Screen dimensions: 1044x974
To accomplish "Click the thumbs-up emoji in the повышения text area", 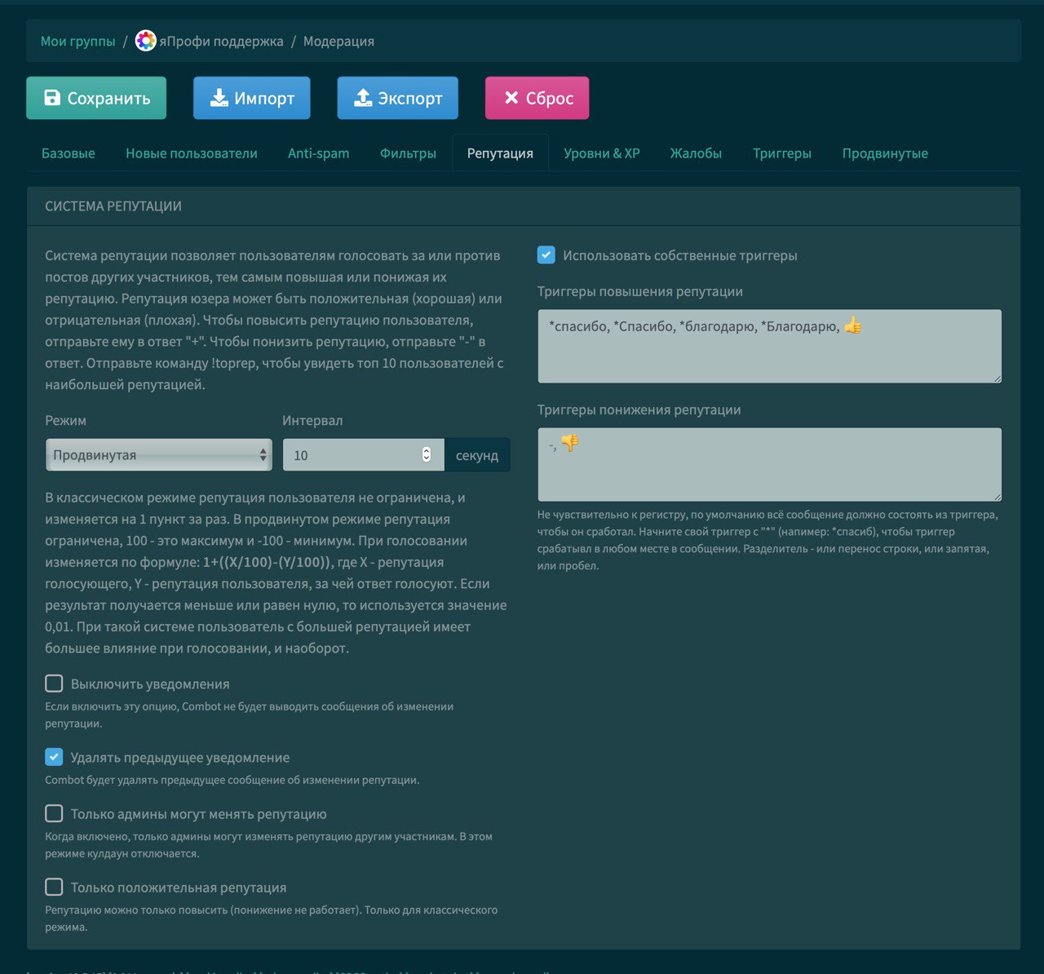I will pos(852,325).
